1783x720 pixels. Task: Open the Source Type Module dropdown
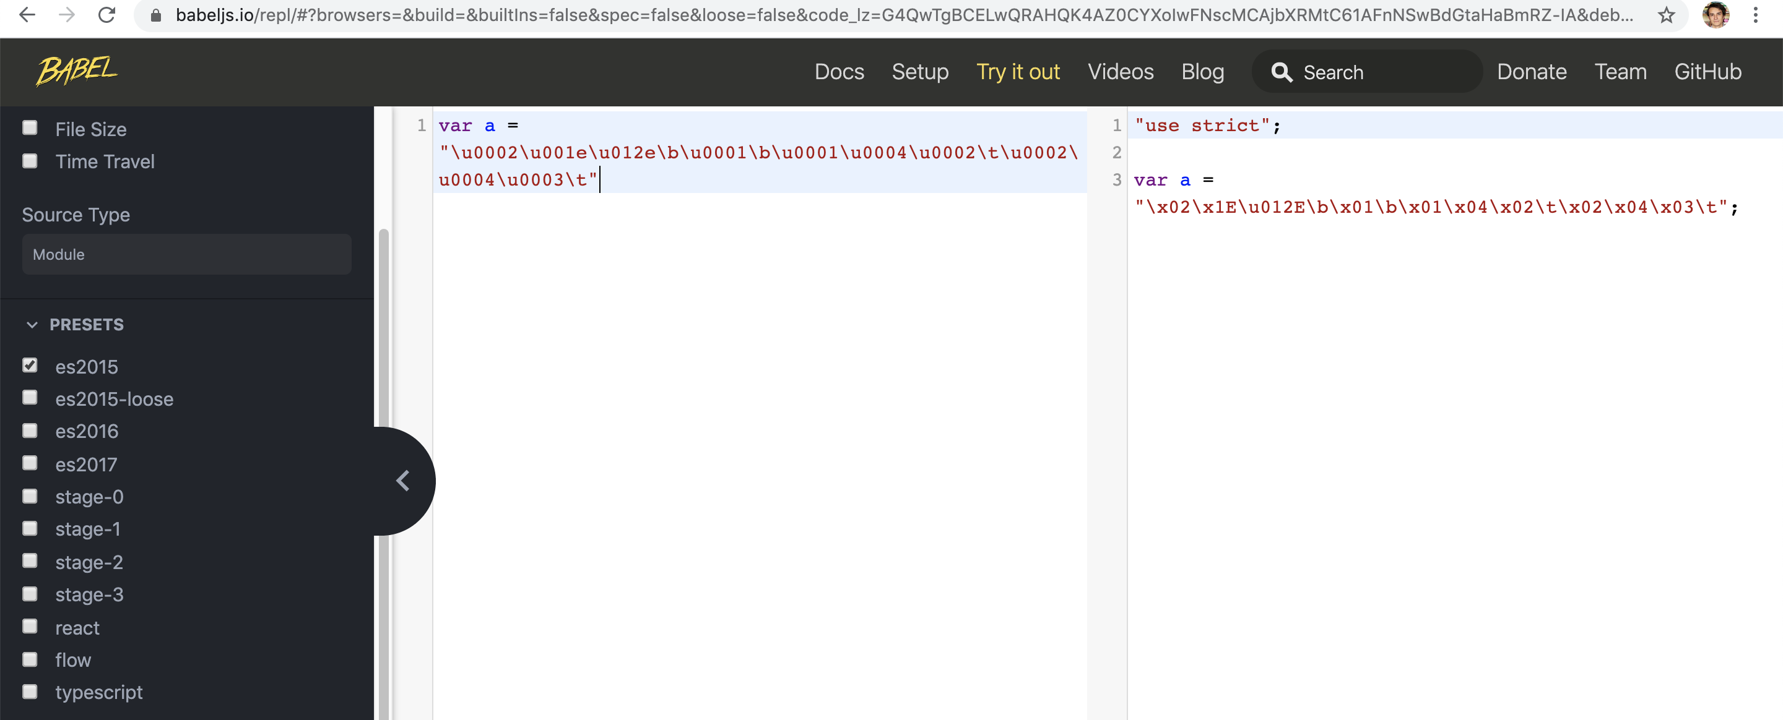[186, 254]
